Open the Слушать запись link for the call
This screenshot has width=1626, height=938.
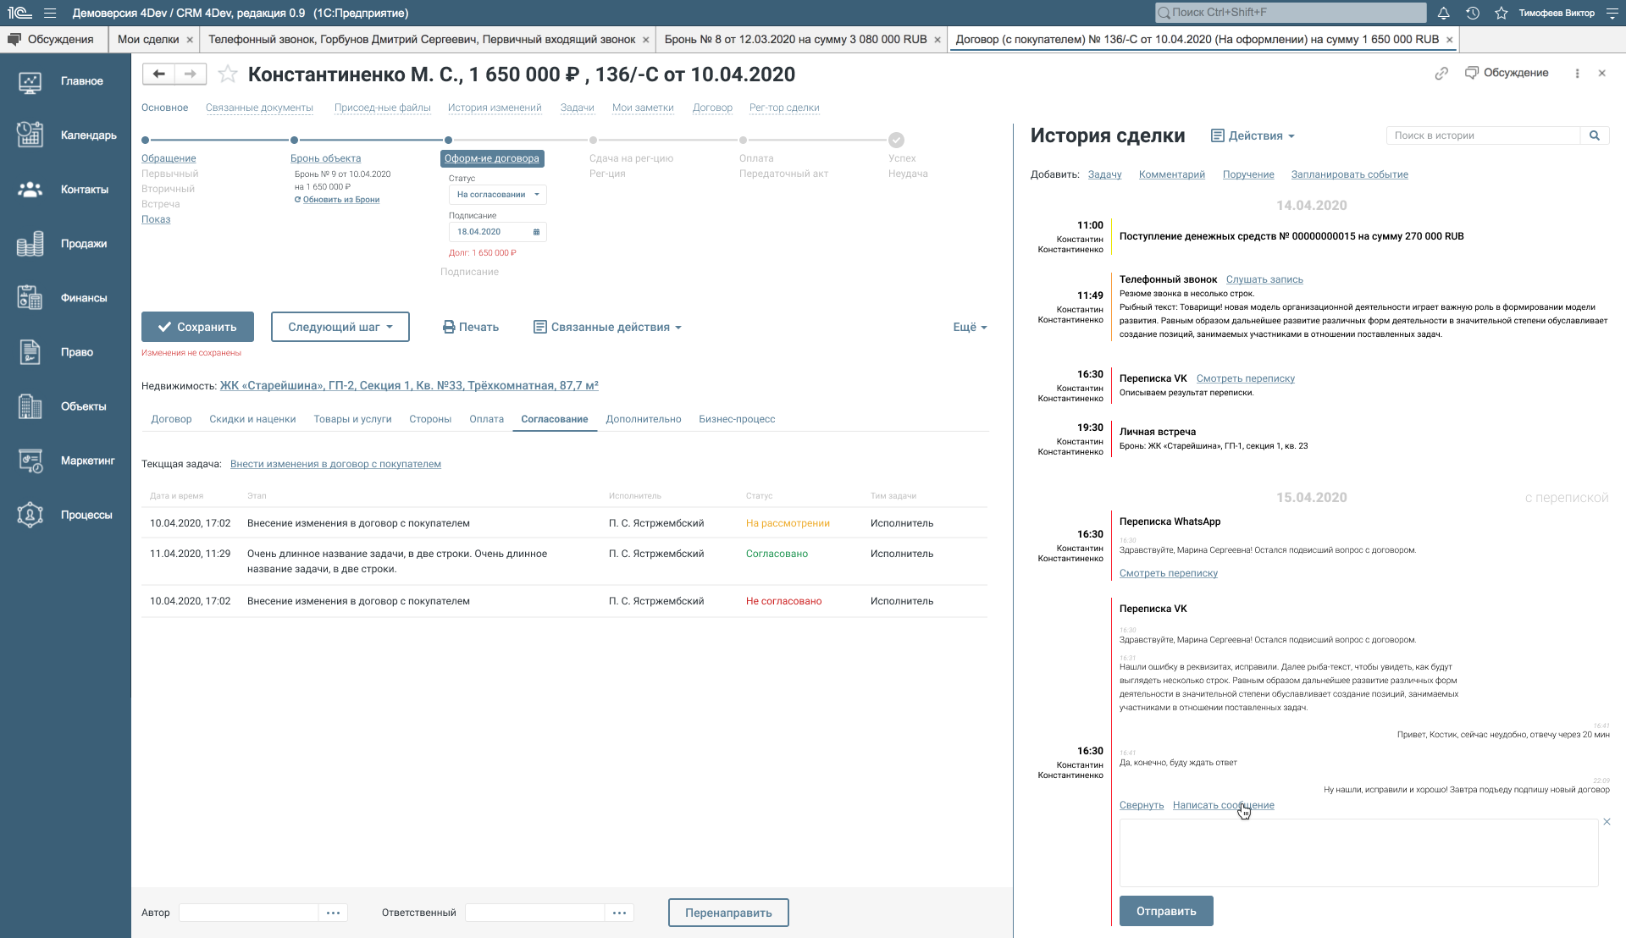[1264, 279]
